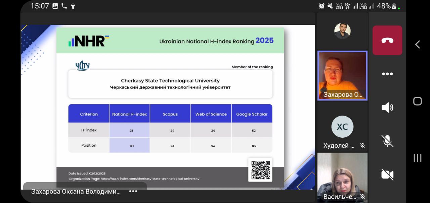Open Android recent apps button
Image resolution: width=430 pixels, height=203 pixels.
417,158
